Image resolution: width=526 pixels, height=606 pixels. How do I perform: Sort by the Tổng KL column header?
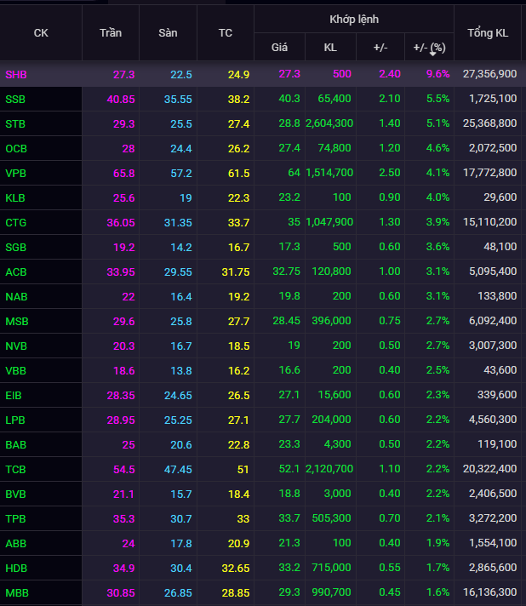(x=488, y=33)
